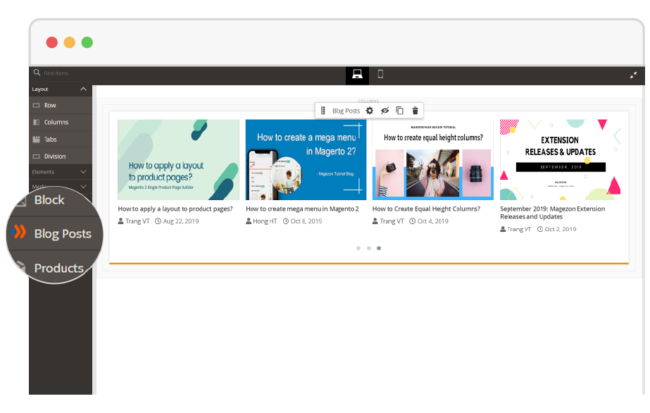Delete the Blog Posts element
The image size is (650, 413).
click(415, 111)
